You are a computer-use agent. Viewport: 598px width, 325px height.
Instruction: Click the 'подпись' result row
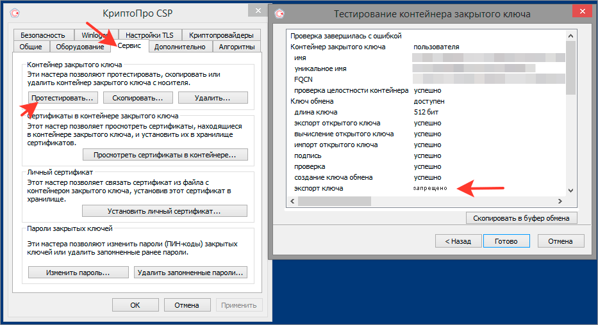tap(426, 155)
